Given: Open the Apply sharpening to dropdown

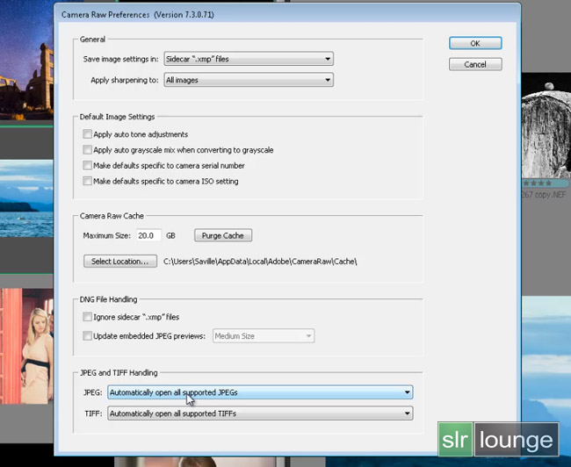Looking at the screenshot, I should tap(249, 80).
